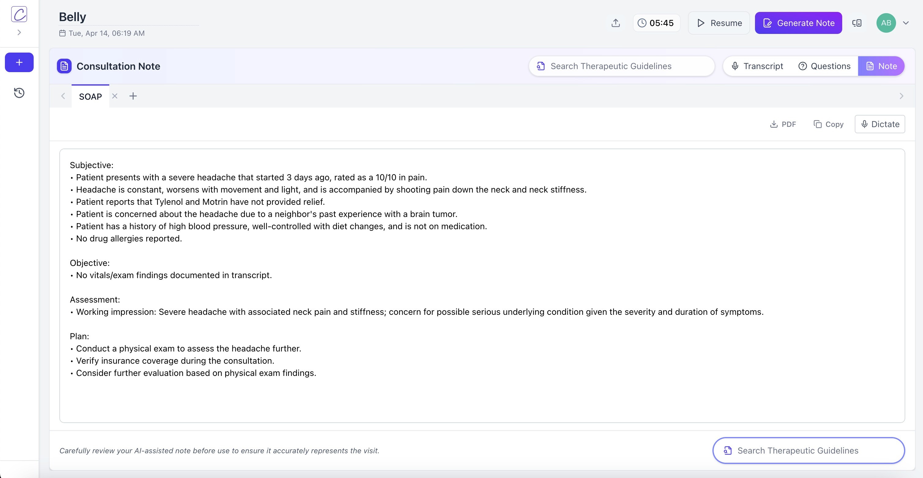This screenshot has height=478, width=923.
Task: Download the note as PDF
Action: [x=783, y=124]
